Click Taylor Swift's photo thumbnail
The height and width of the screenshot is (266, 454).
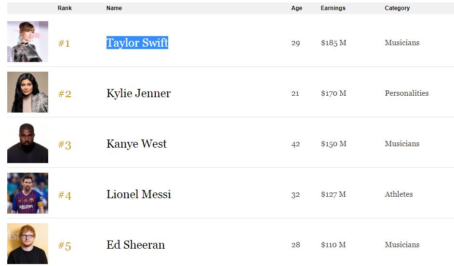(x=27, y=42)
